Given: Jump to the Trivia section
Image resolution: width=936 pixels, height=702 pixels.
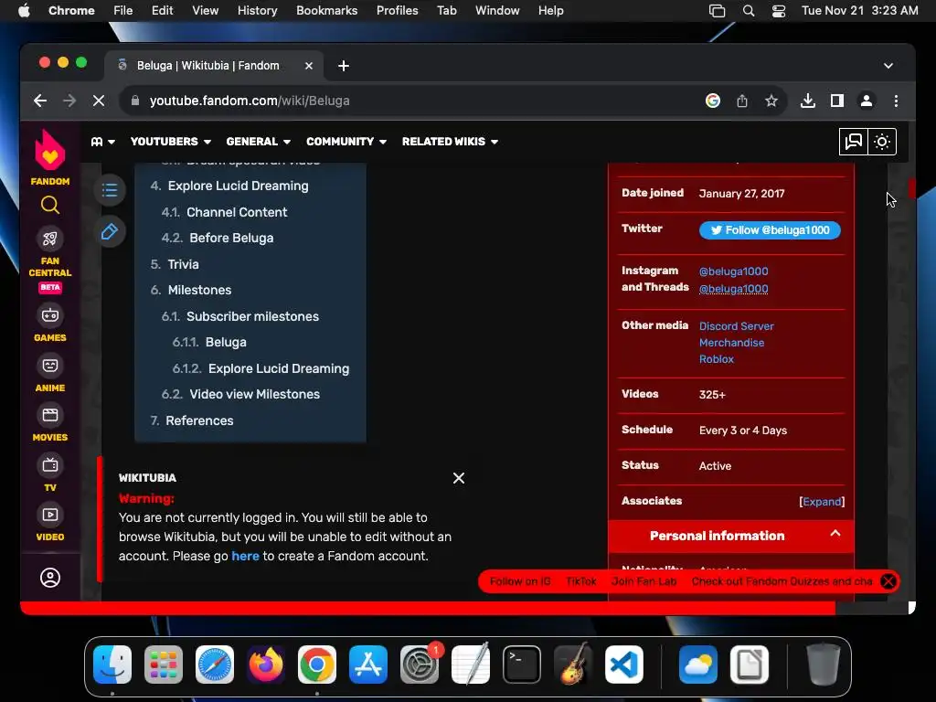Looking at the screenshot, I should [x=183, y=264].
